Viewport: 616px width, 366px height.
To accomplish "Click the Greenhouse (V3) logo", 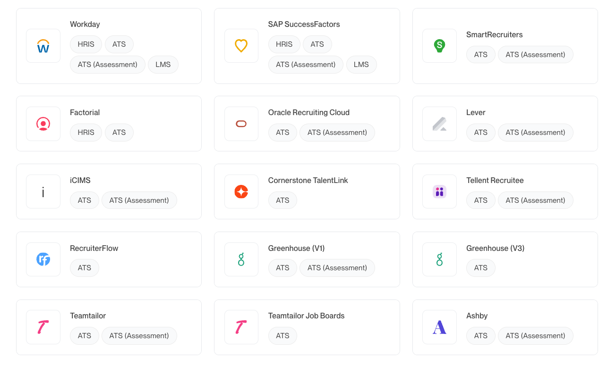I will point(439,259).
